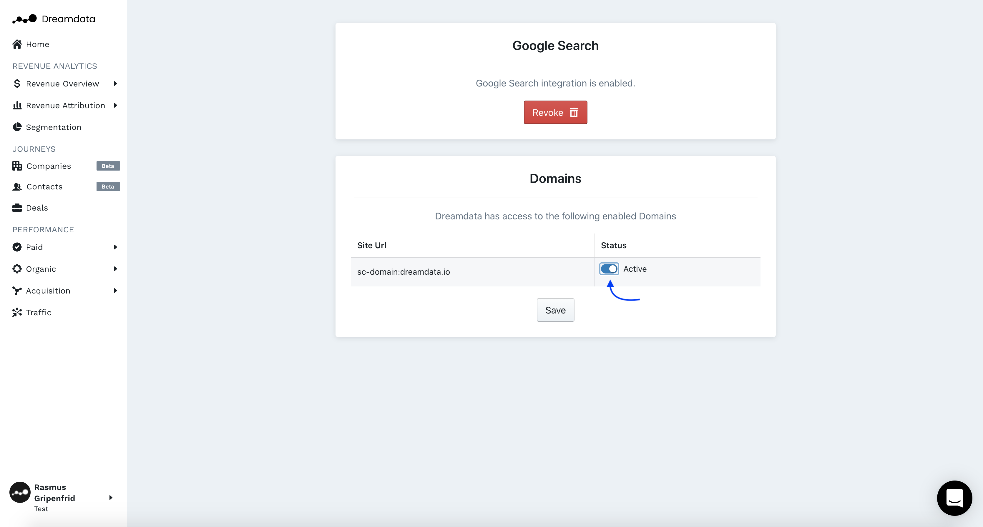This screenshot has width=983, height=527.
Task: Click the Companies building icon
Action: [17, 166]
